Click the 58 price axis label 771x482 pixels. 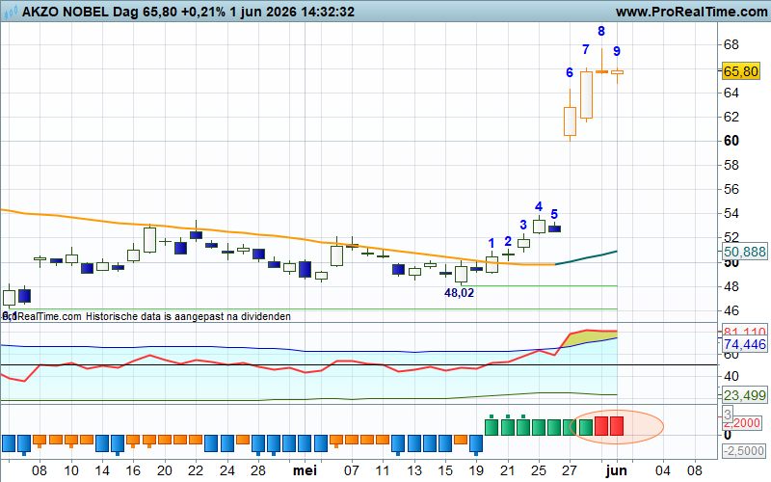[x=731, y=165]
